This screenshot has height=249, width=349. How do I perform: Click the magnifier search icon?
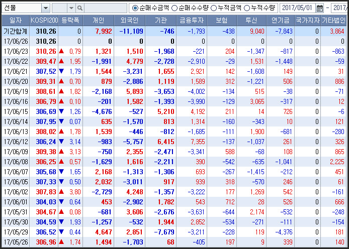tap(79, 8)
